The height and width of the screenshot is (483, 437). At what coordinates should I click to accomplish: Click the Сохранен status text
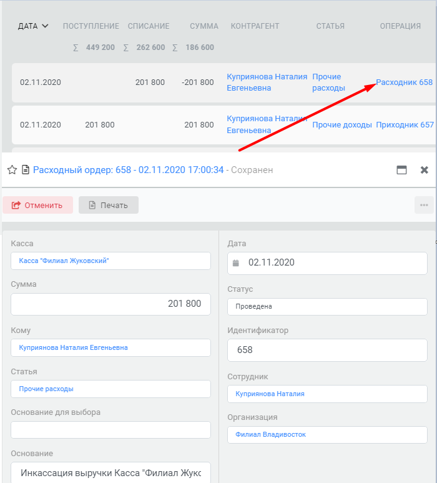tap(252, 170)
